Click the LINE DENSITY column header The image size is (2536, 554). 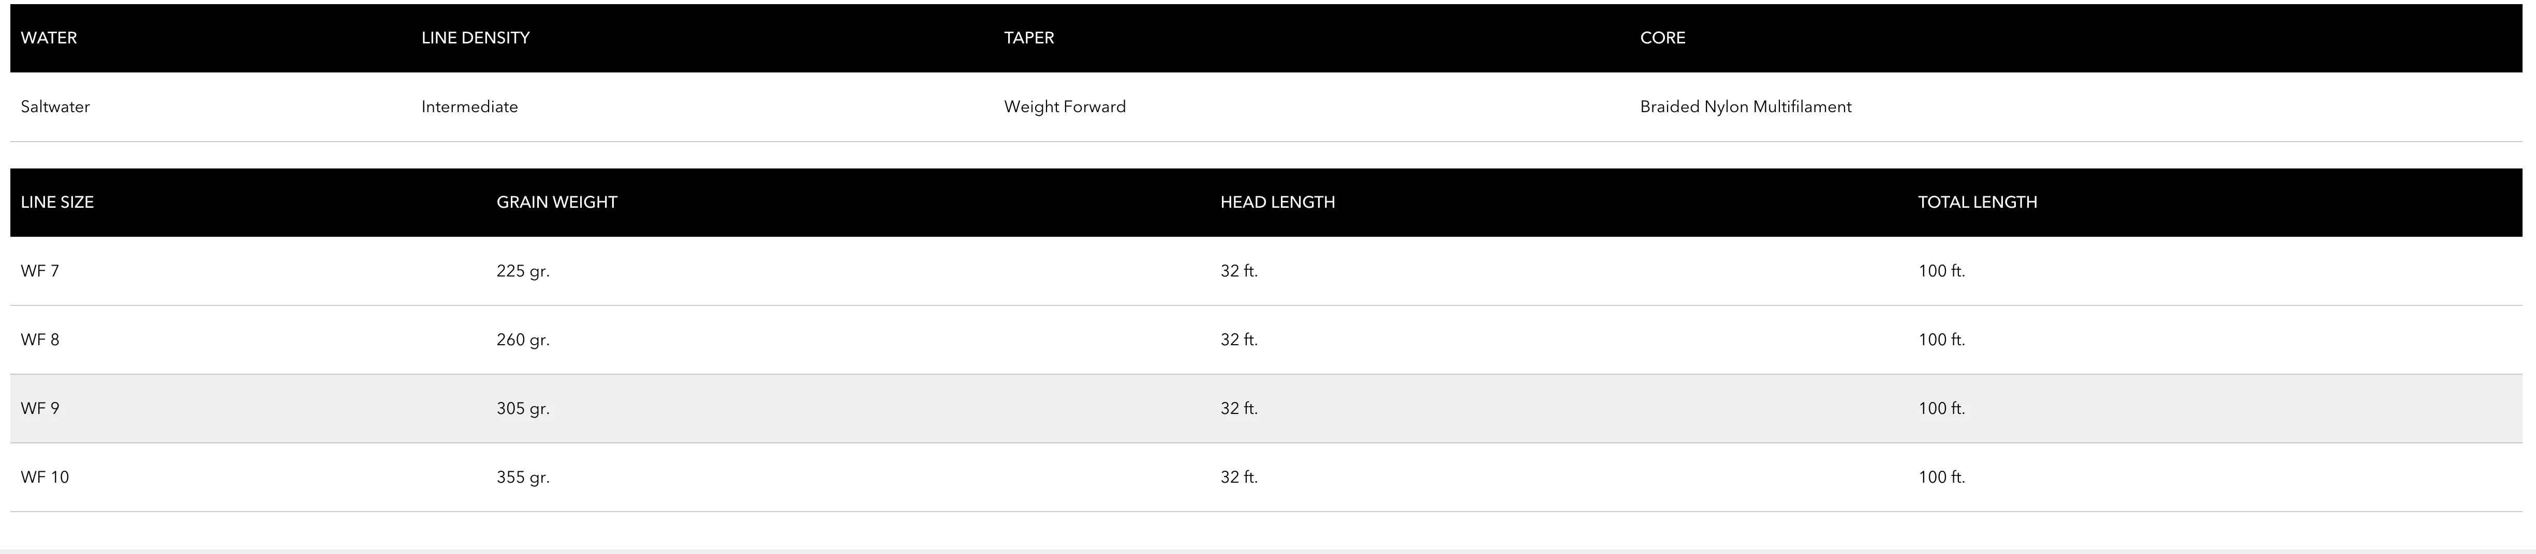[x=476, y=37]
